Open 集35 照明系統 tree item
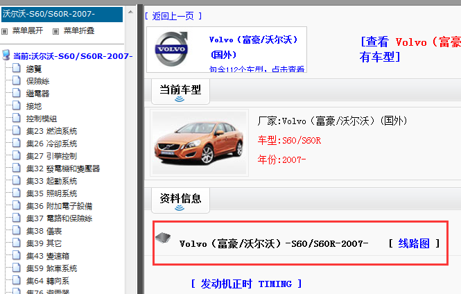461x294 pixels. click(51, 193)
